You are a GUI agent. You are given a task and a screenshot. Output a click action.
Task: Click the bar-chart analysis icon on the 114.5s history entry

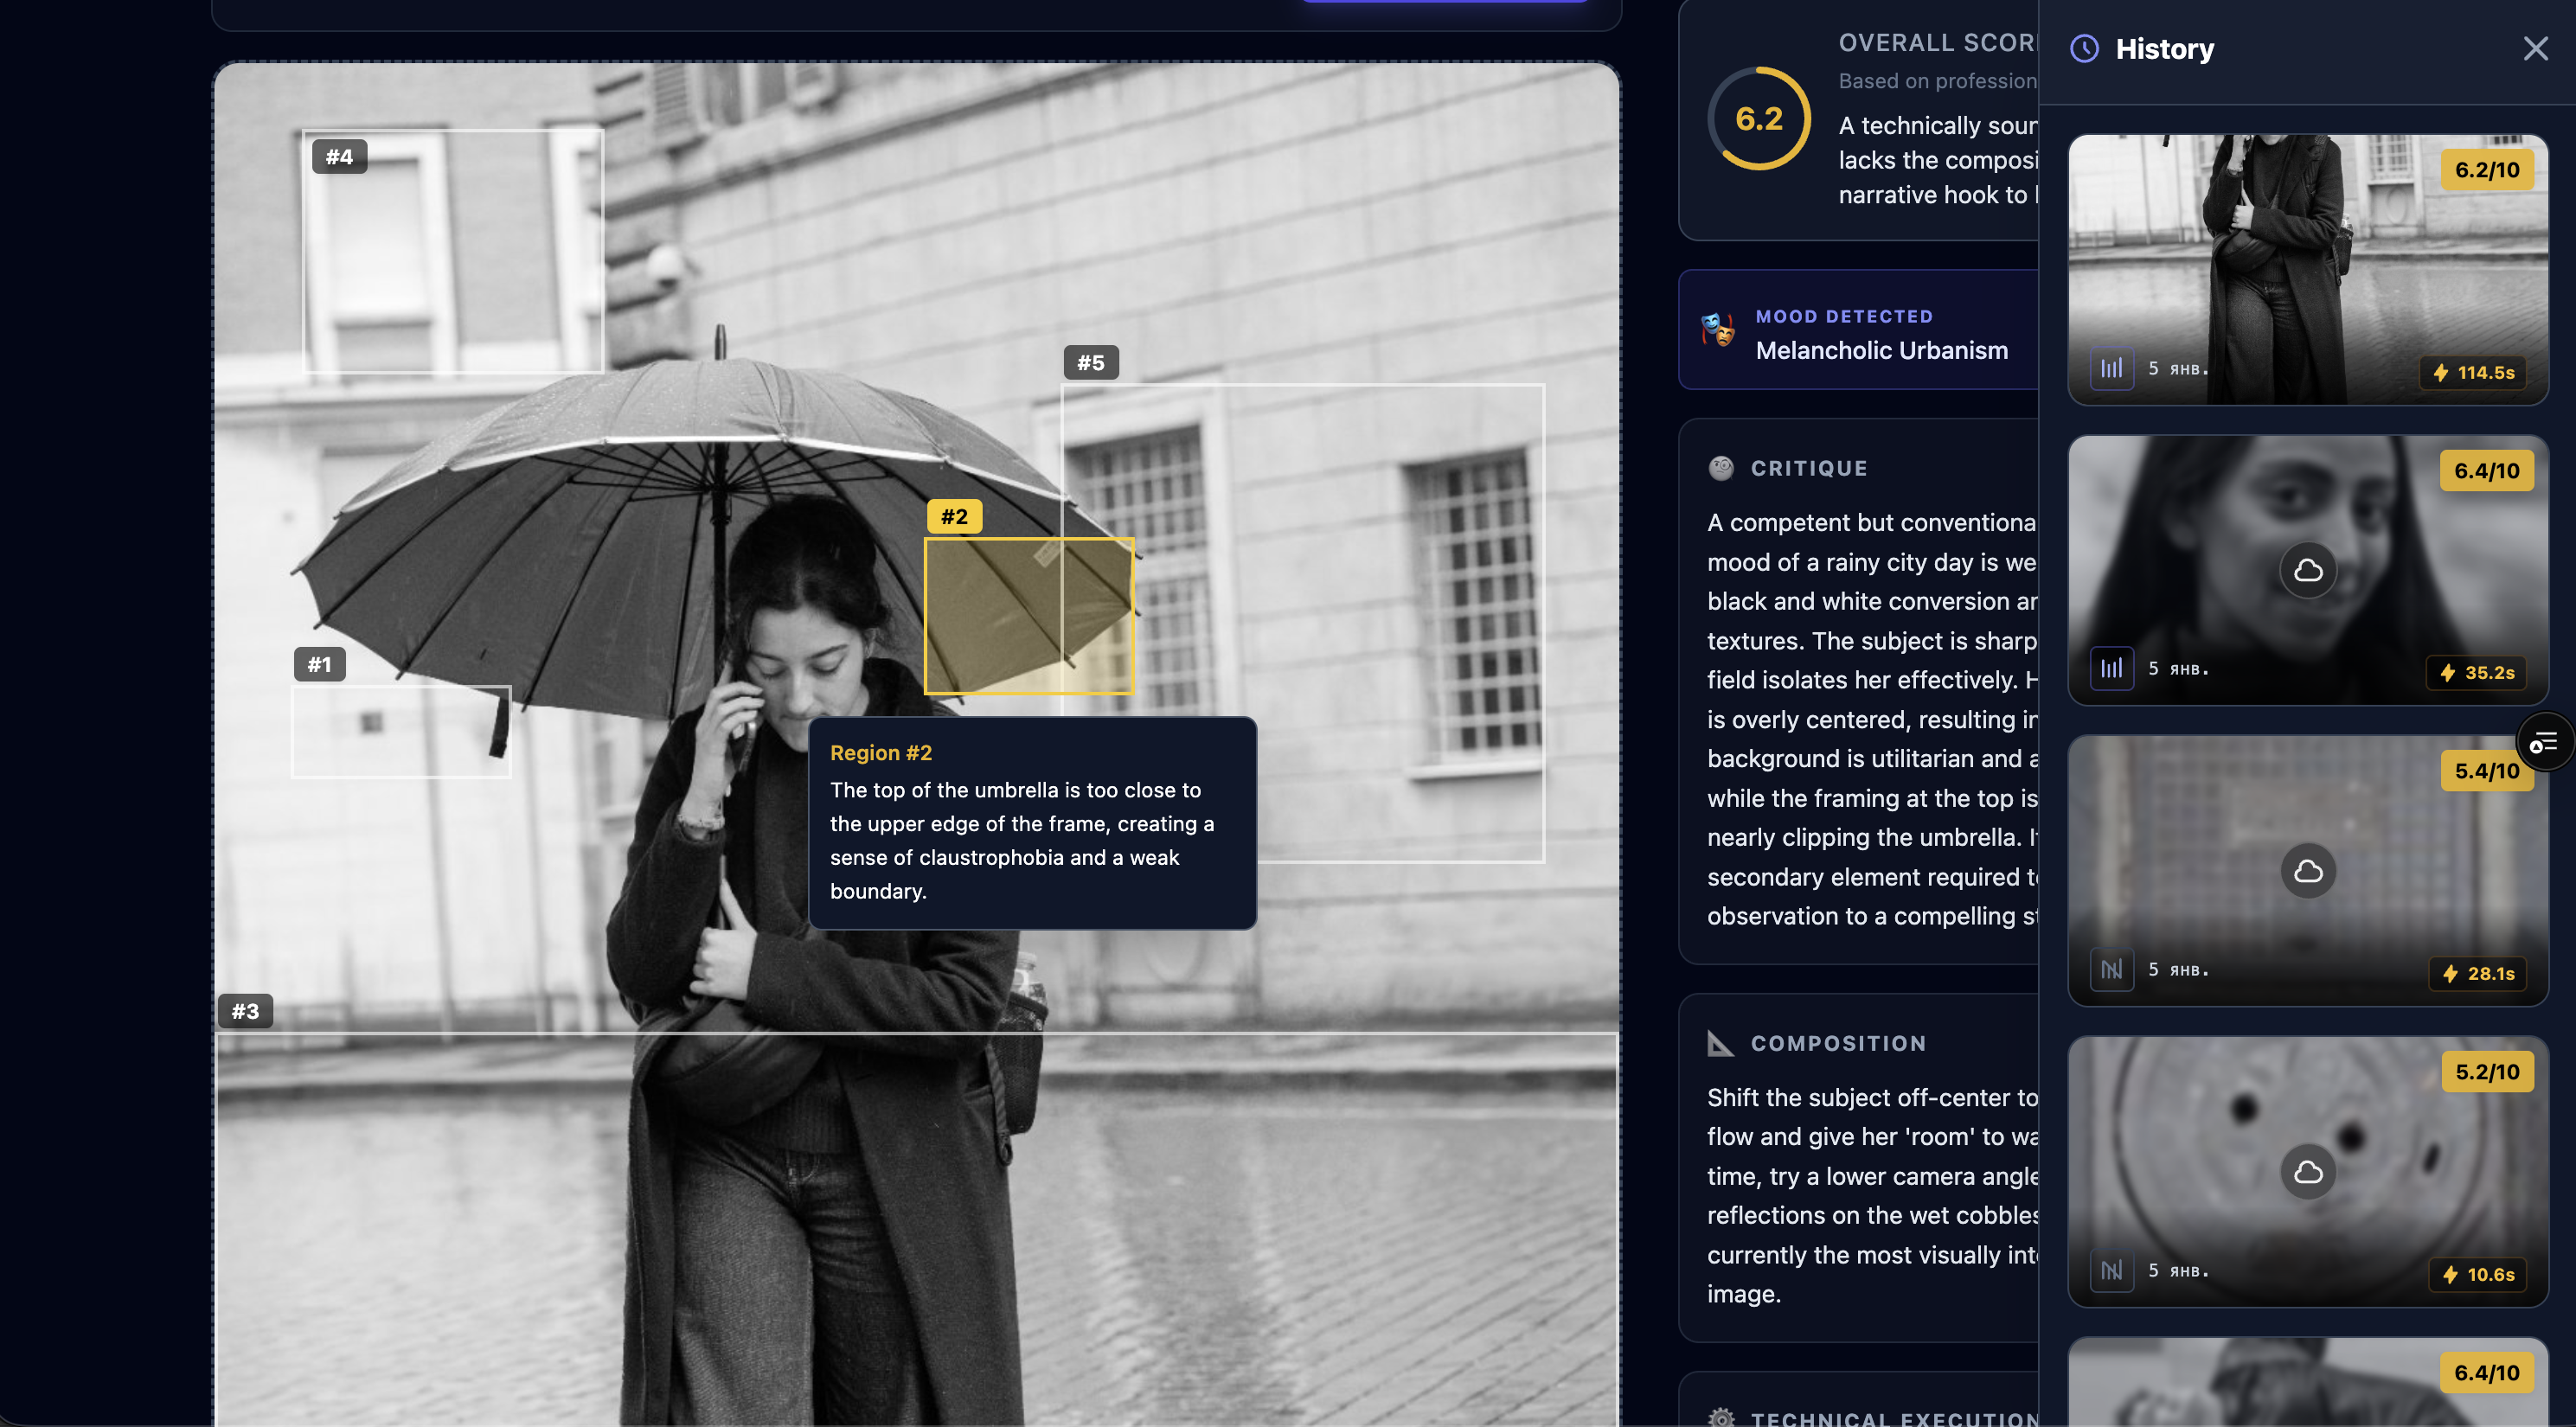pos(2112,368)
